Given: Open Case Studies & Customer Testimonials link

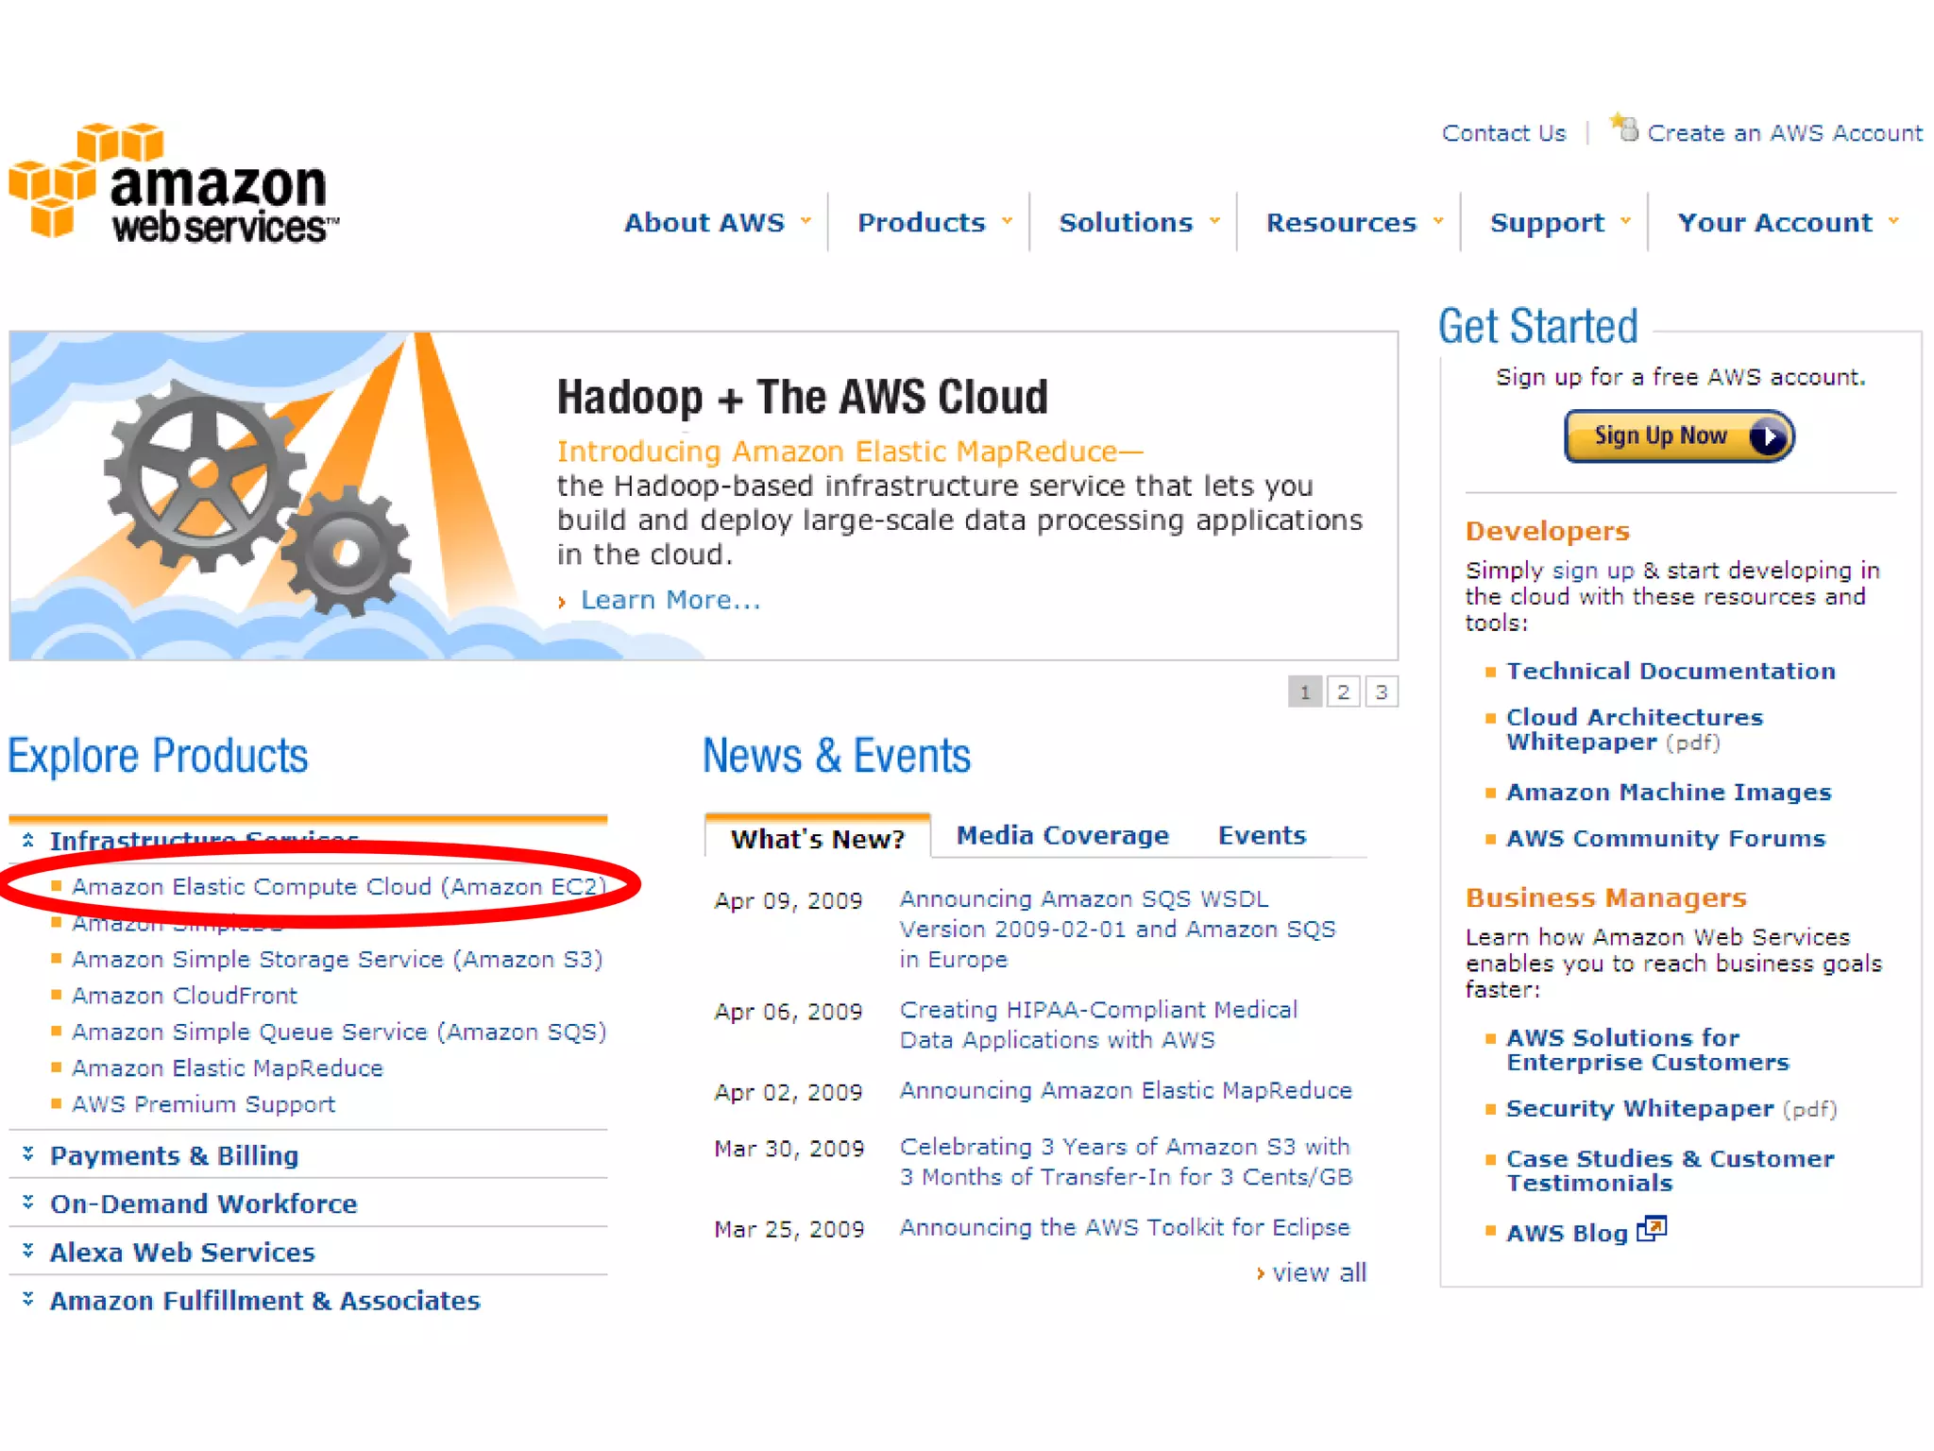Looking at the screenshot, I should (1670, 1170).
